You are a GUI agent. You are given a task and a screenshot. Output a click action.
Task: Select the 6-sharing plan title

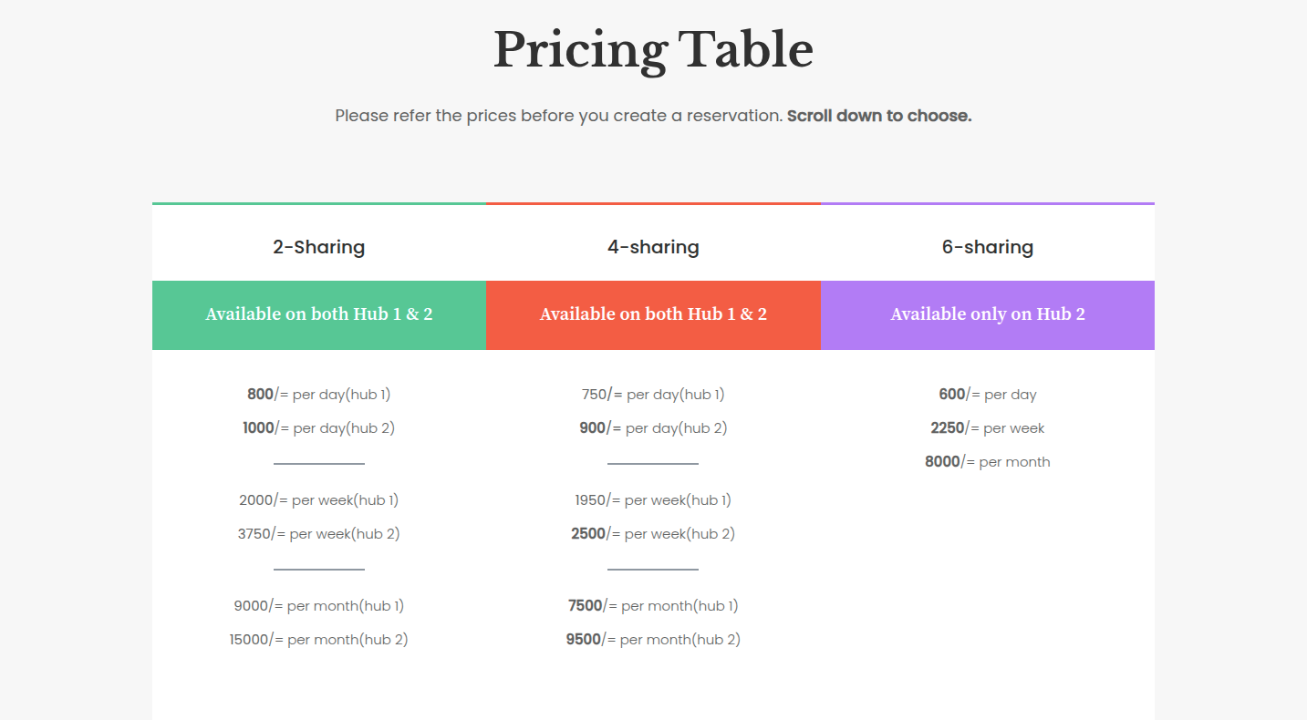(987, 247)
